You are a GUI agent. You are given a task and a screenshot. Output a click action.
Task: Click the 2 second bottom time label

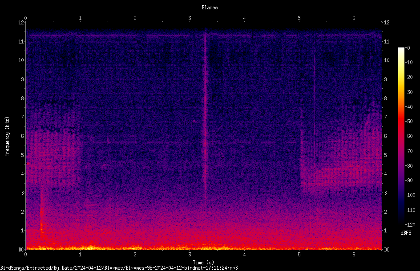[135, 255]
